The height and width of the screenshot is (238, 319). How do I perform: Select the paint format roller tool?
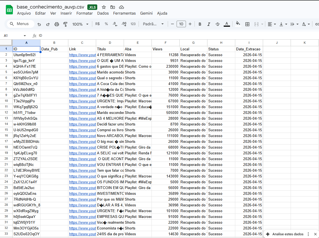pyautogui.click(x=65, y=24)
